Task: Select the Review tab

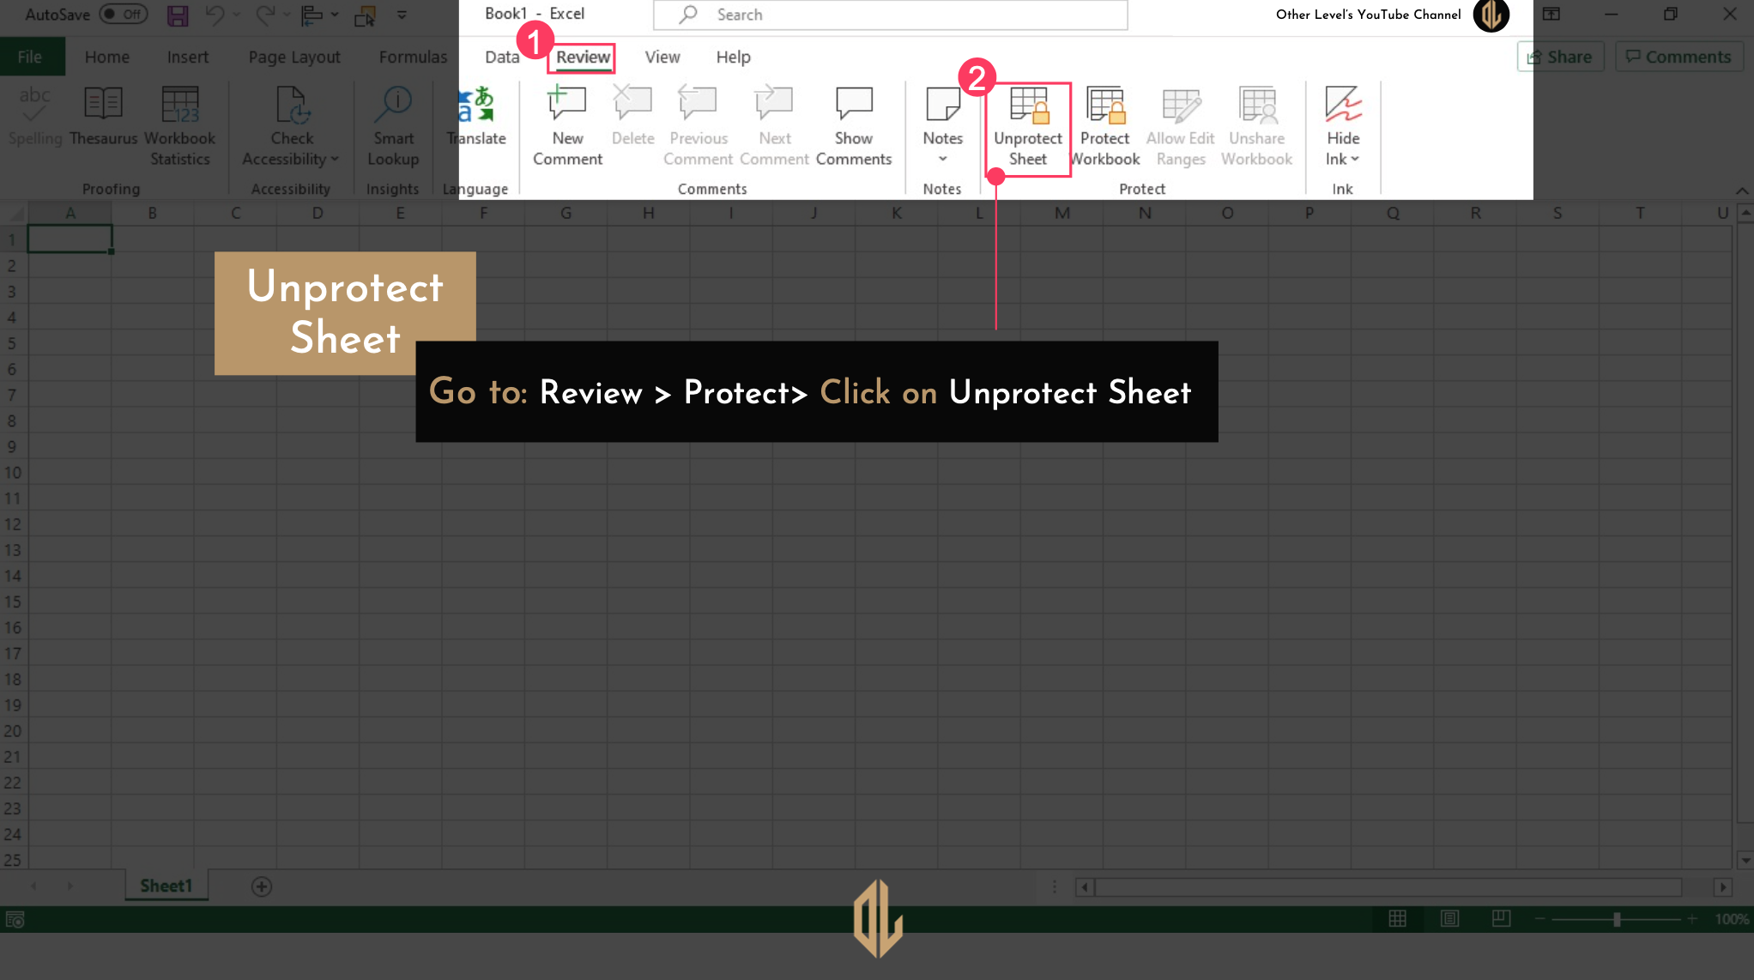Action: (583, 57)
